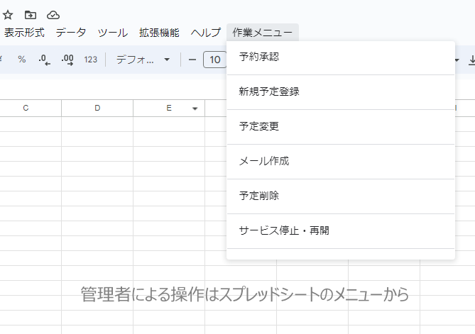Open the 123 number format options

91,60
